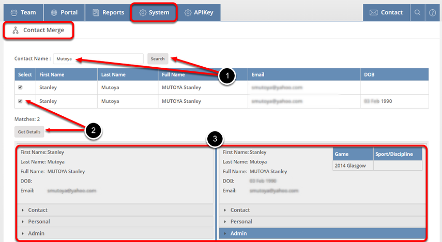This screenshot has width=442, height=242.
Task: Click the Contact envelope icon
Action: point(373,12)
